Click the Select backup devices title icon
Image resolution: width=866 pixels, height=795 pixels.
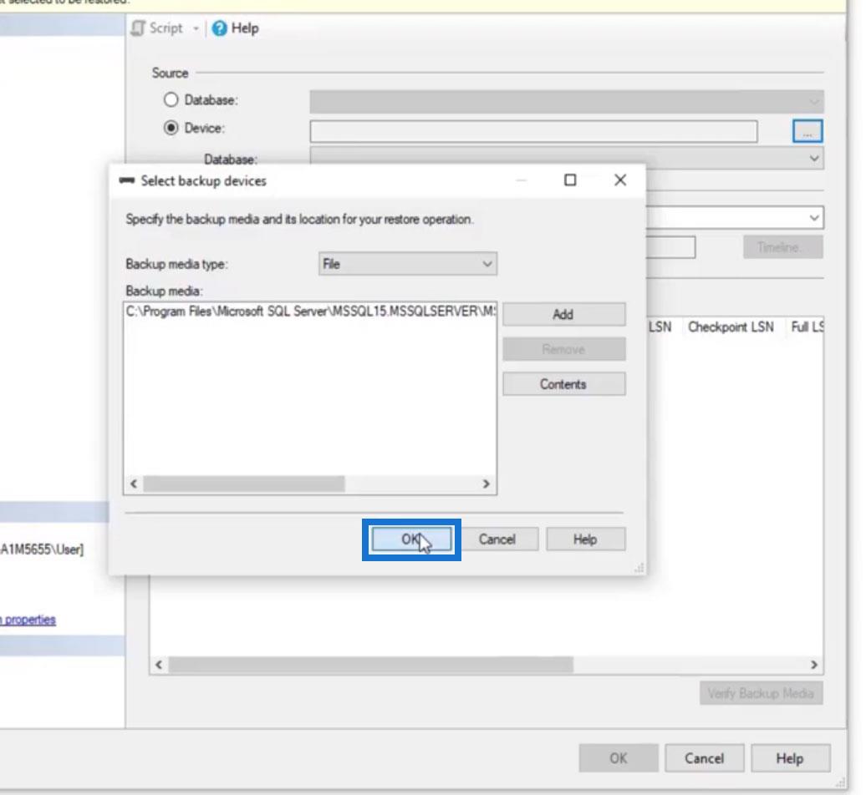tap(127, 181)
